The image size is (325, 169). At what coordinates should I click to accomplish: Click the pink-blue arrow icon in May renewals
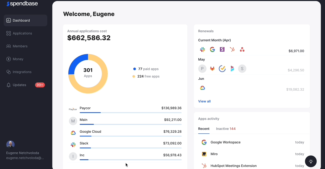click(232, 69)
